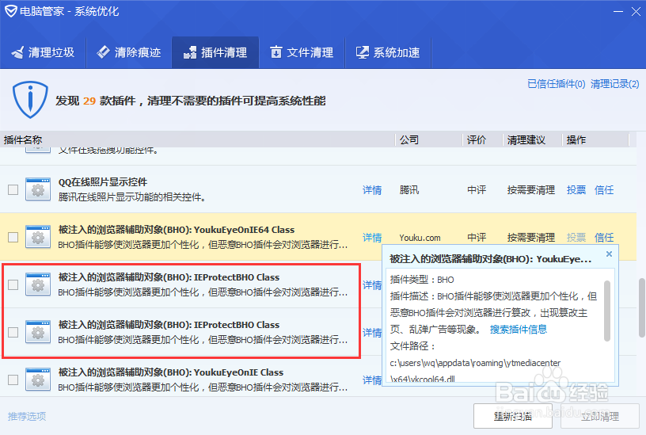
Task: Click the 操作 column header
Action: click(576, 139)
